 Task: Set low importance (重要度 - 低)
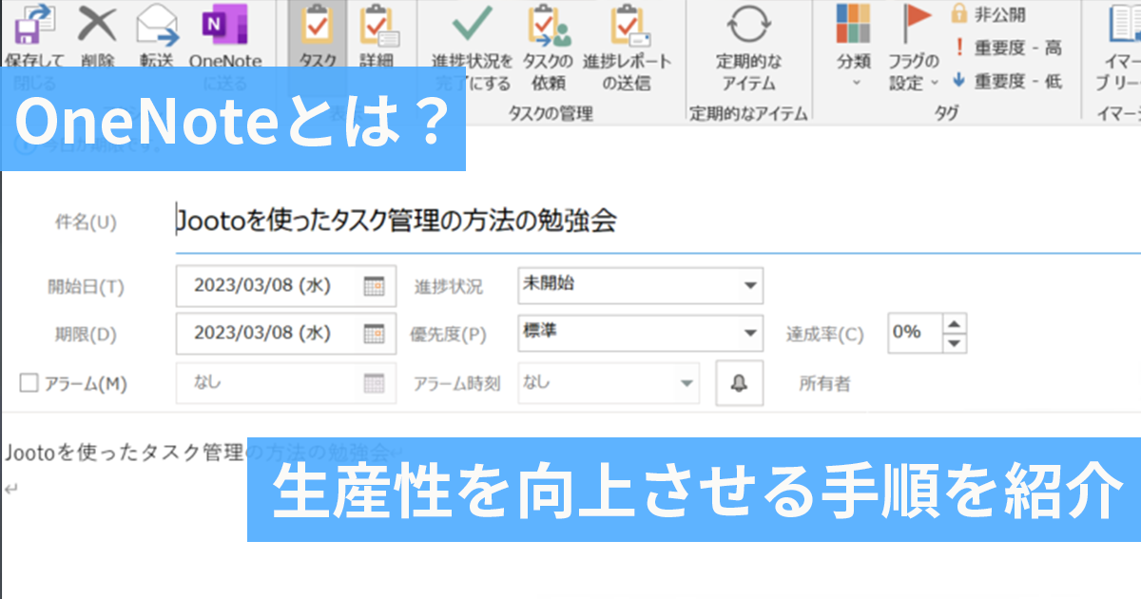[1007, 81]
